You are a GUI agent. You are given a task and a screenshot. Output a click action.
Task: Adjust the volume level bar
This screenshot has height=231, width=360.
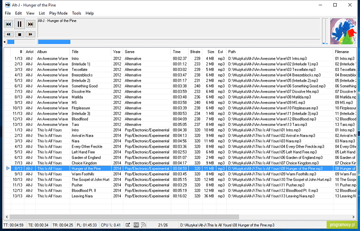tap(21, 42)
